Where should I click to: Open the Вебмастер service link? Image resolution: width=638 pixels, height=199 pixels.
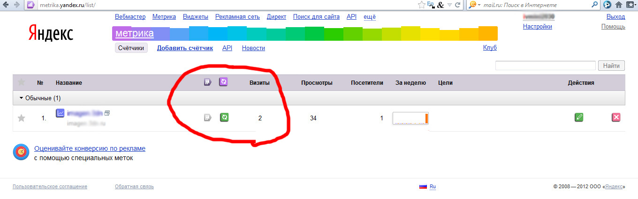(130, 17)
